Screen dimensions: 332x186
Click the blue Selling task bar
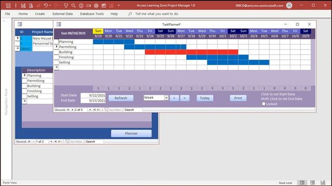coord(238,62)
